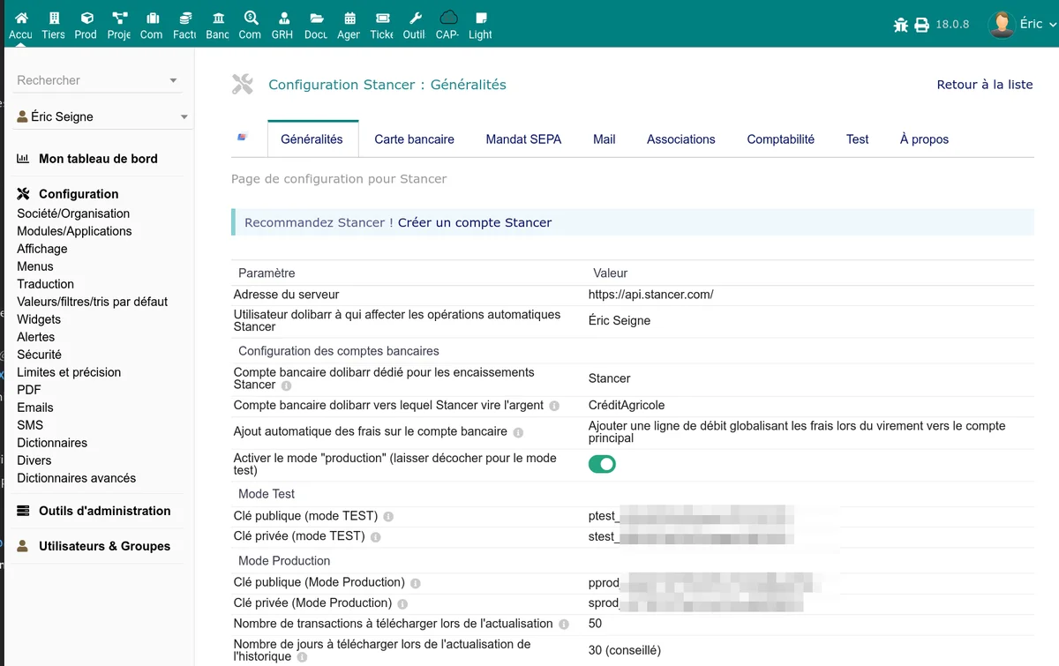1059x666 pixels.
Task: Open the Rechercher dropdown
Action: click(x=97, y=80)
